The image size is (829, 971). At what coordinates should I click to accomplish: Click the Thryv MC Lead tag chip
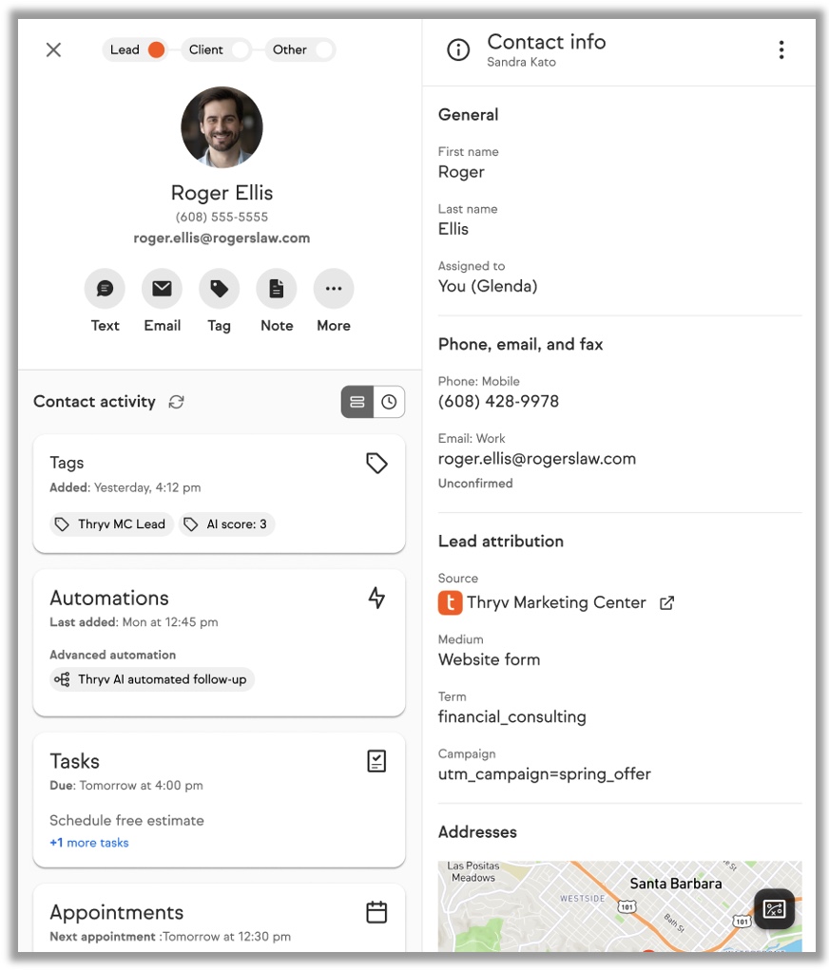pos(111,524)
